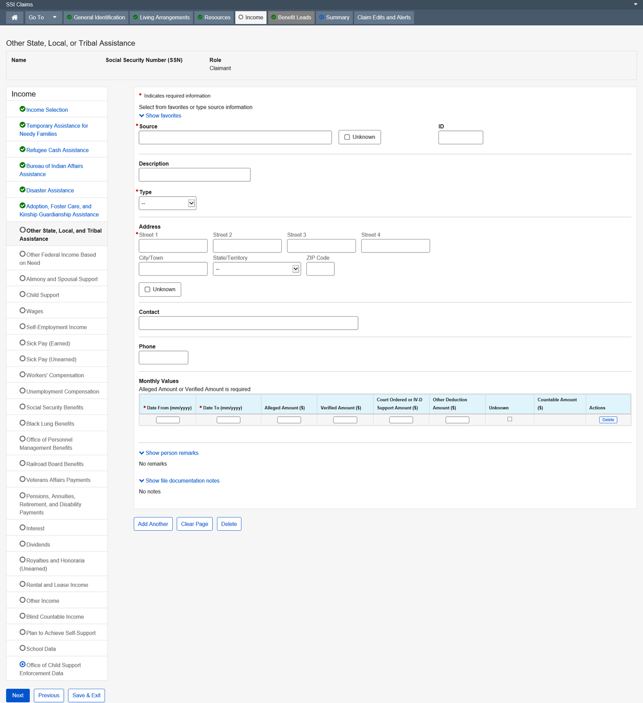The width and height of the screenshot is (643, 703).
Task: Tick the Unknown checkbox in Monthly Values row
Action: [x=509, y=419]
